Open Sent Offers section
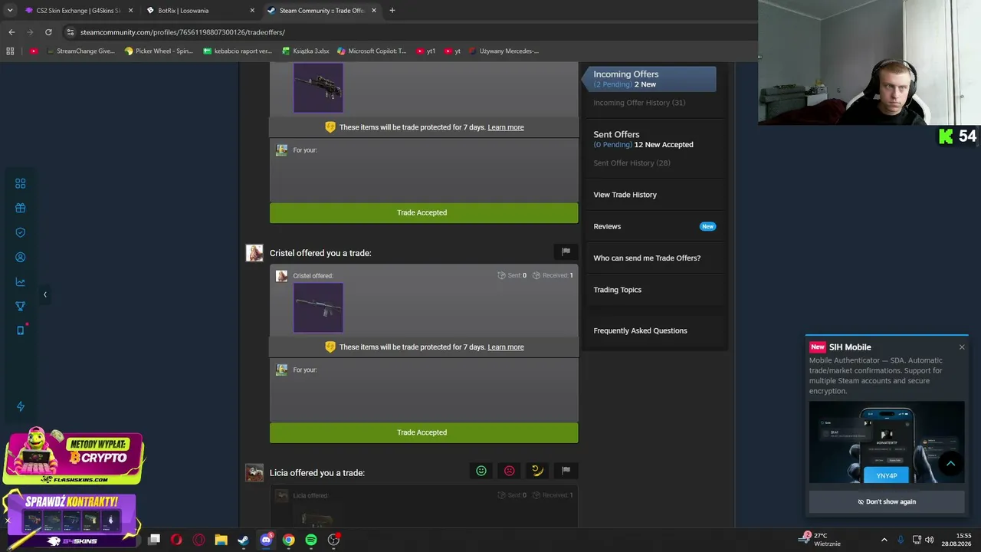The height and width of the screenshot is (552, 981). click(616, 134)
